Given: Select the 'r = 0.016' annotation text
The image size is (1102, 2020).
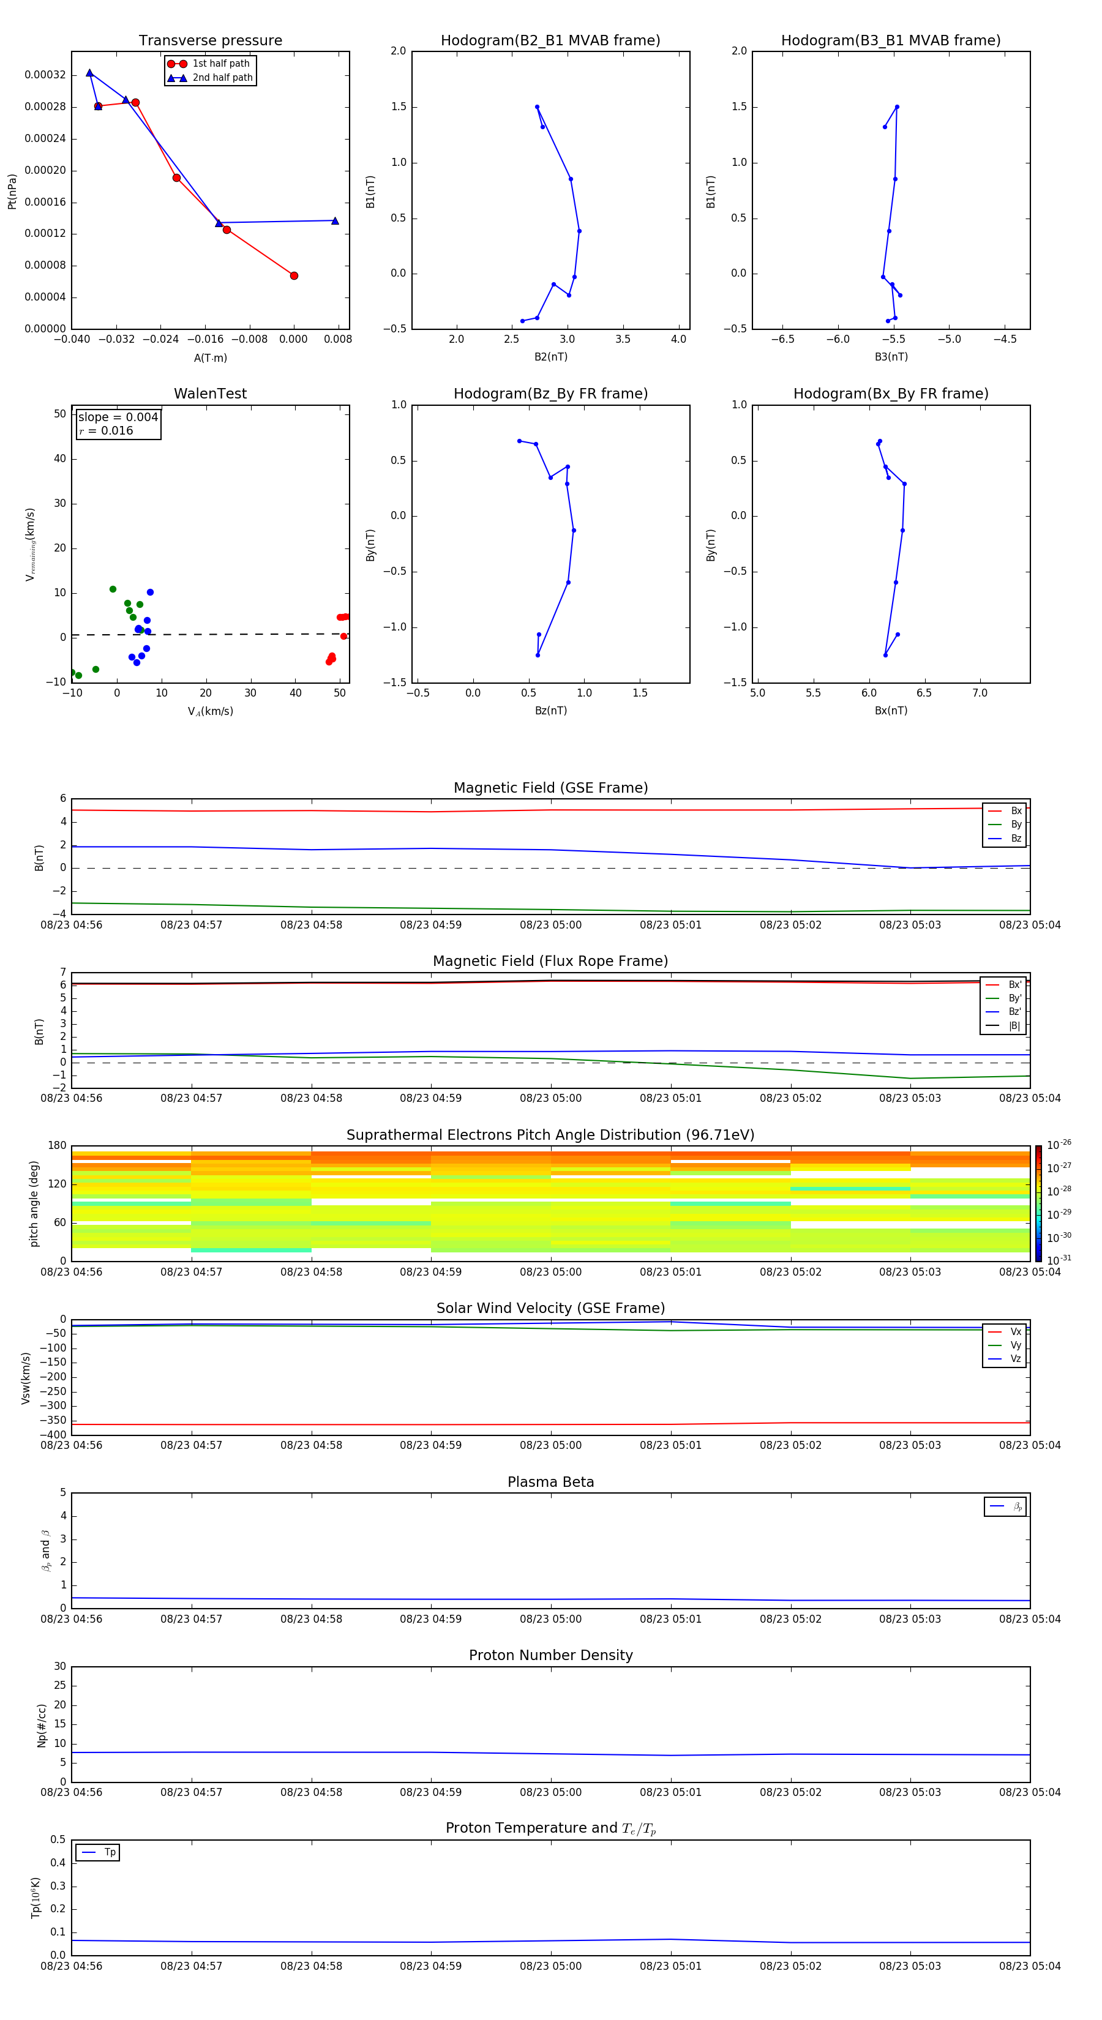Looking at the screenshot, I should tap(106, 430).
